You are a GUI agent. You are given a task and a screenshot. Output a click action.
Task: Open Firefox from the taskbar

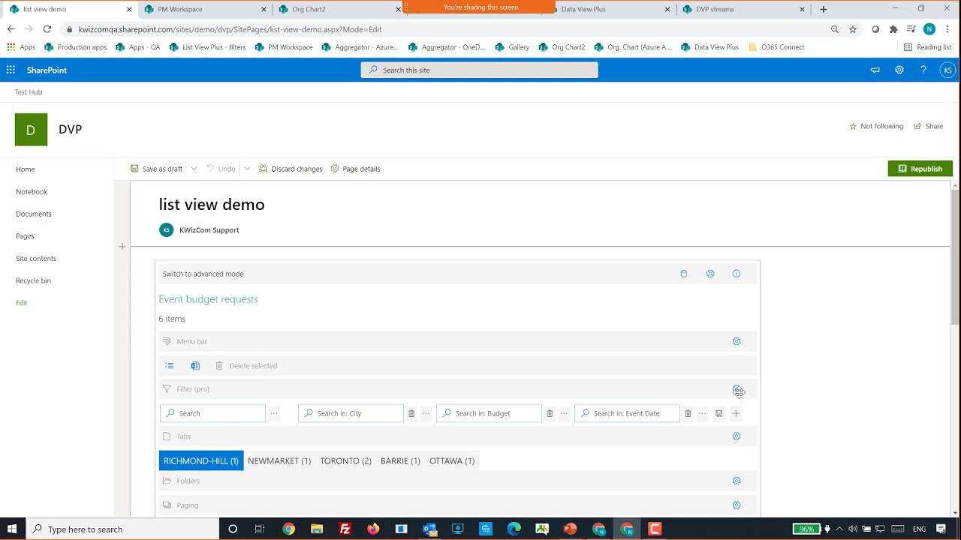coord(373,529)
